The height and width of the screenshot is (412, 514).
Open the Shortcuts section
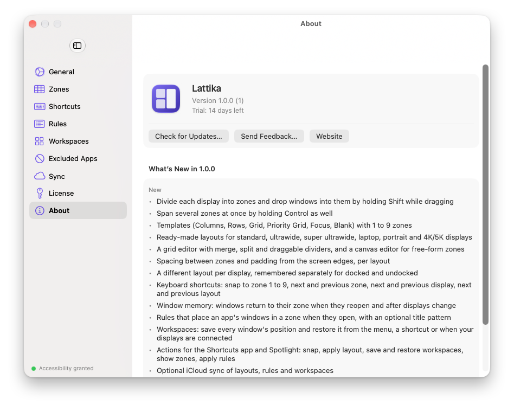78,106
